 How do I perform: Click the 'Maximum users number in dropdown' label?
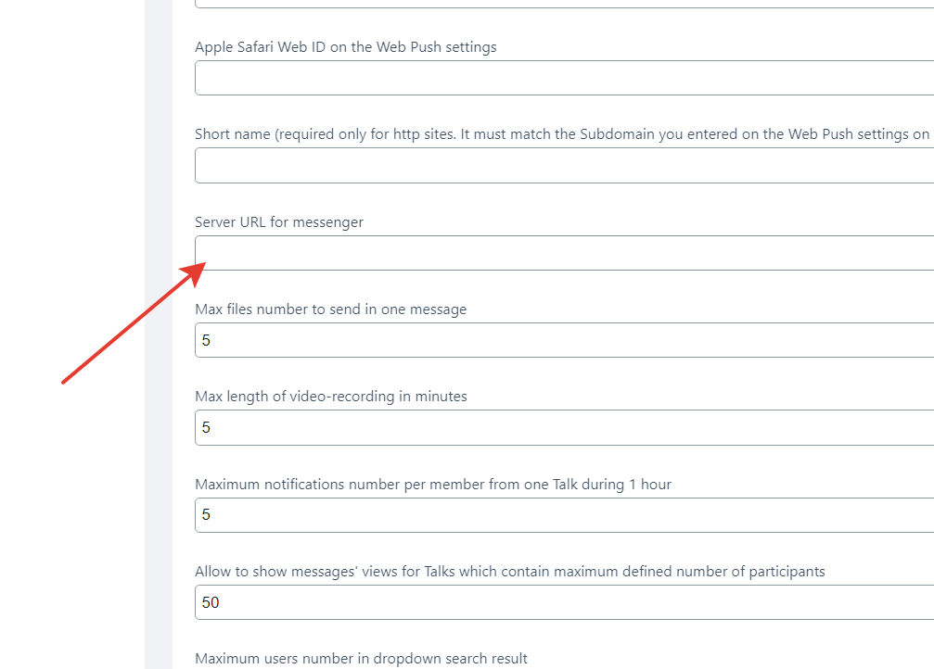pos(361,659)
